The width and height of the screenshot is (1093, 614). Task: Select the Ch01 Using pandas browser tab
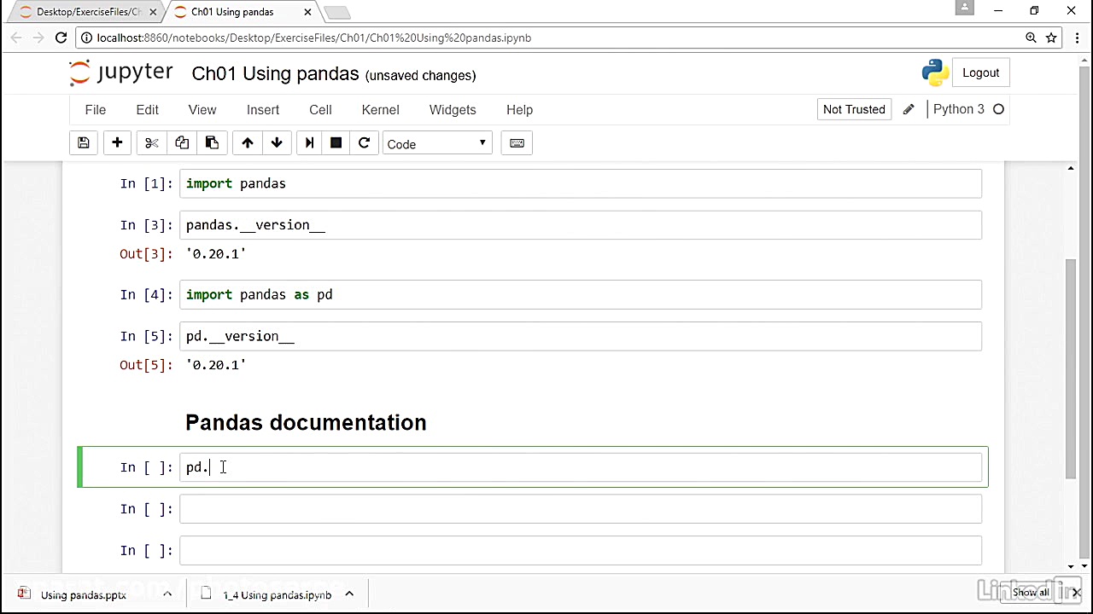coord(243,12)
